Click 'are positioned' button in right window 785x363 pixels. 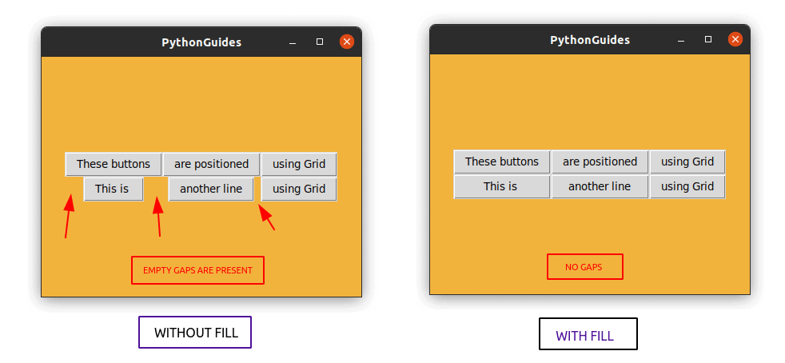[x=600, y=162]
